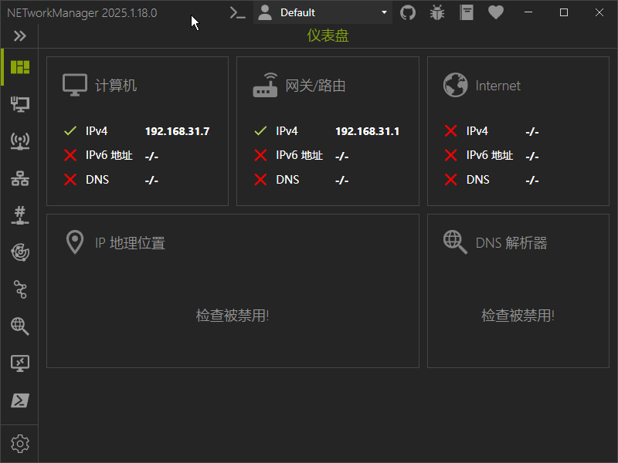Click the 计算机 card heading
The height and width of the screenshot is (463, 618).
(116, 86)
